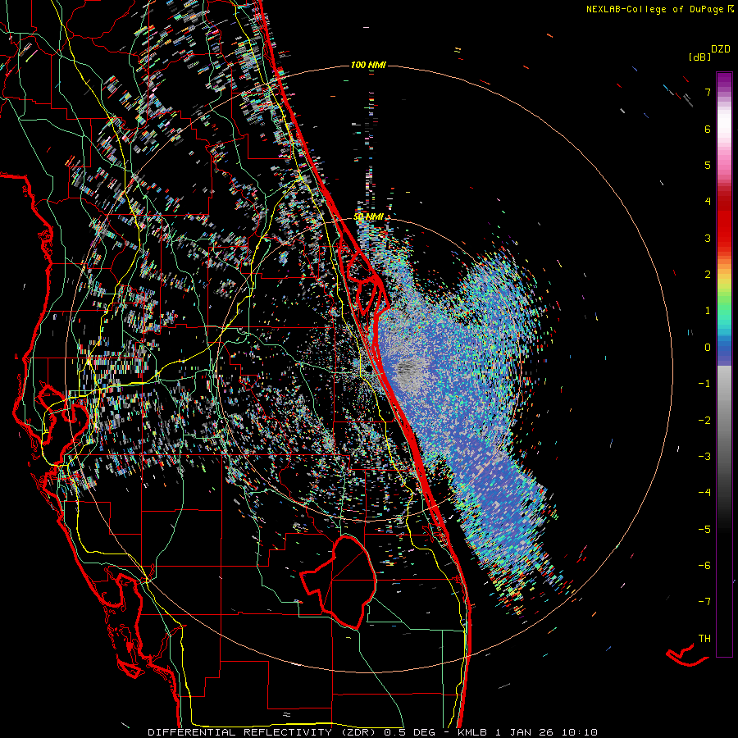Viewport: 738px width, 738px height.
Task: Click the -4 value on the scale
Action: [704, 492]
